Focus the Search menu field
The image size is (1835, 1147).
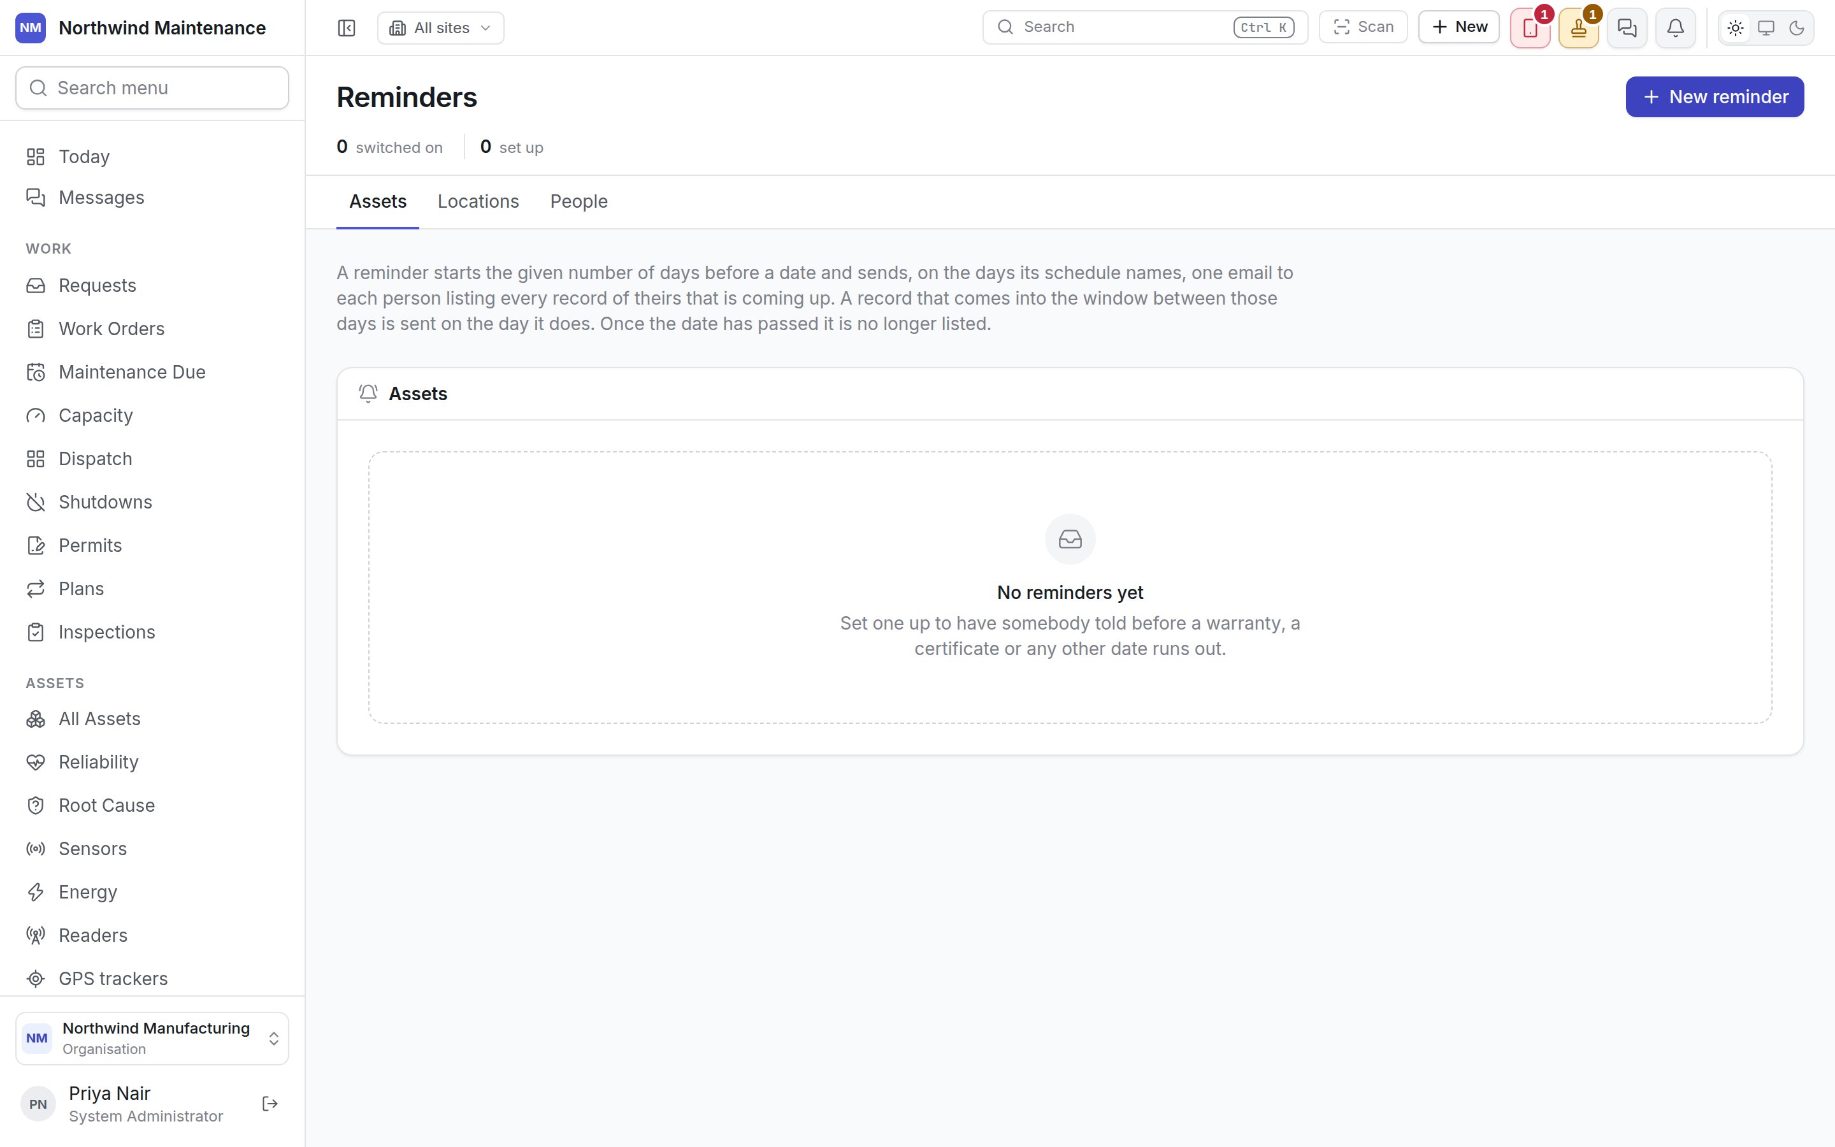coord(152,88)
